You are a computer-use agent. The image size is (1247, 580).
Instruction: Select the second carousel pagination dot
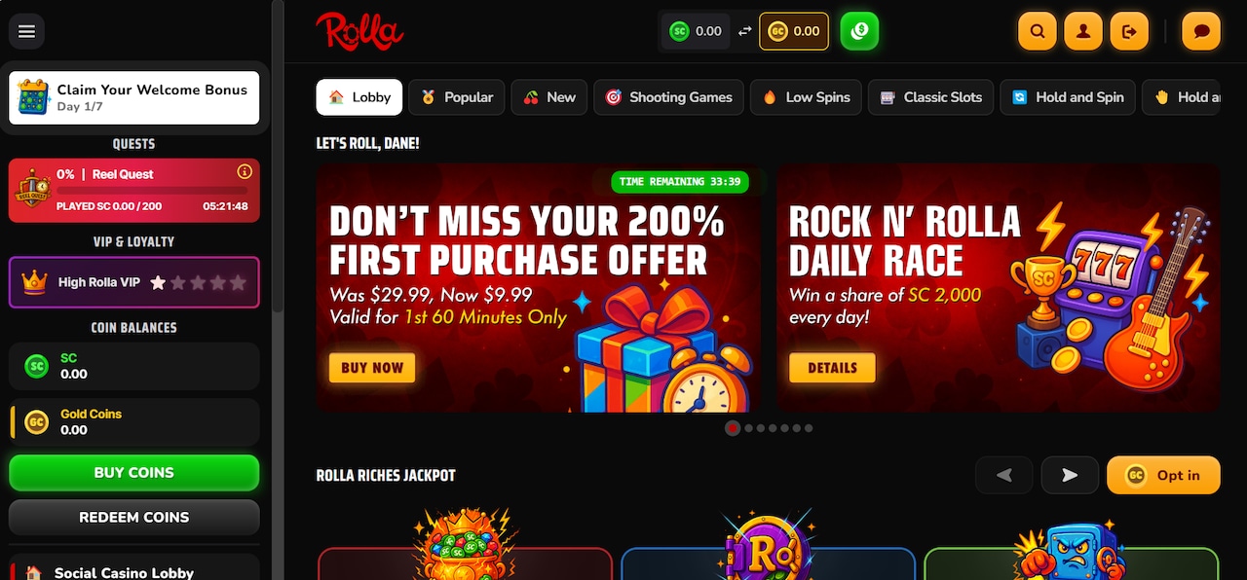(x=748, y=428)
